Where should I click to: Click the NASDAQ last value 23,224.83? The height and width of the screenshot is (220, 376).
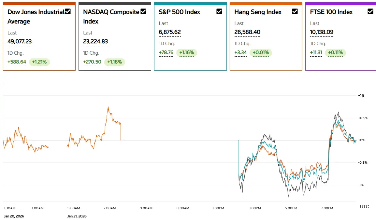(95, 42)
